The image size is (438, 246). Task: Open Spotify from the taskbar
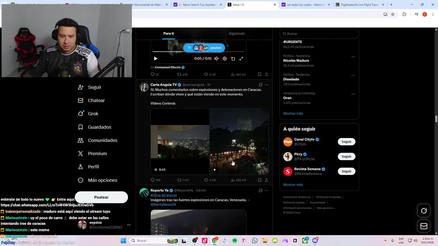[235, 241]
